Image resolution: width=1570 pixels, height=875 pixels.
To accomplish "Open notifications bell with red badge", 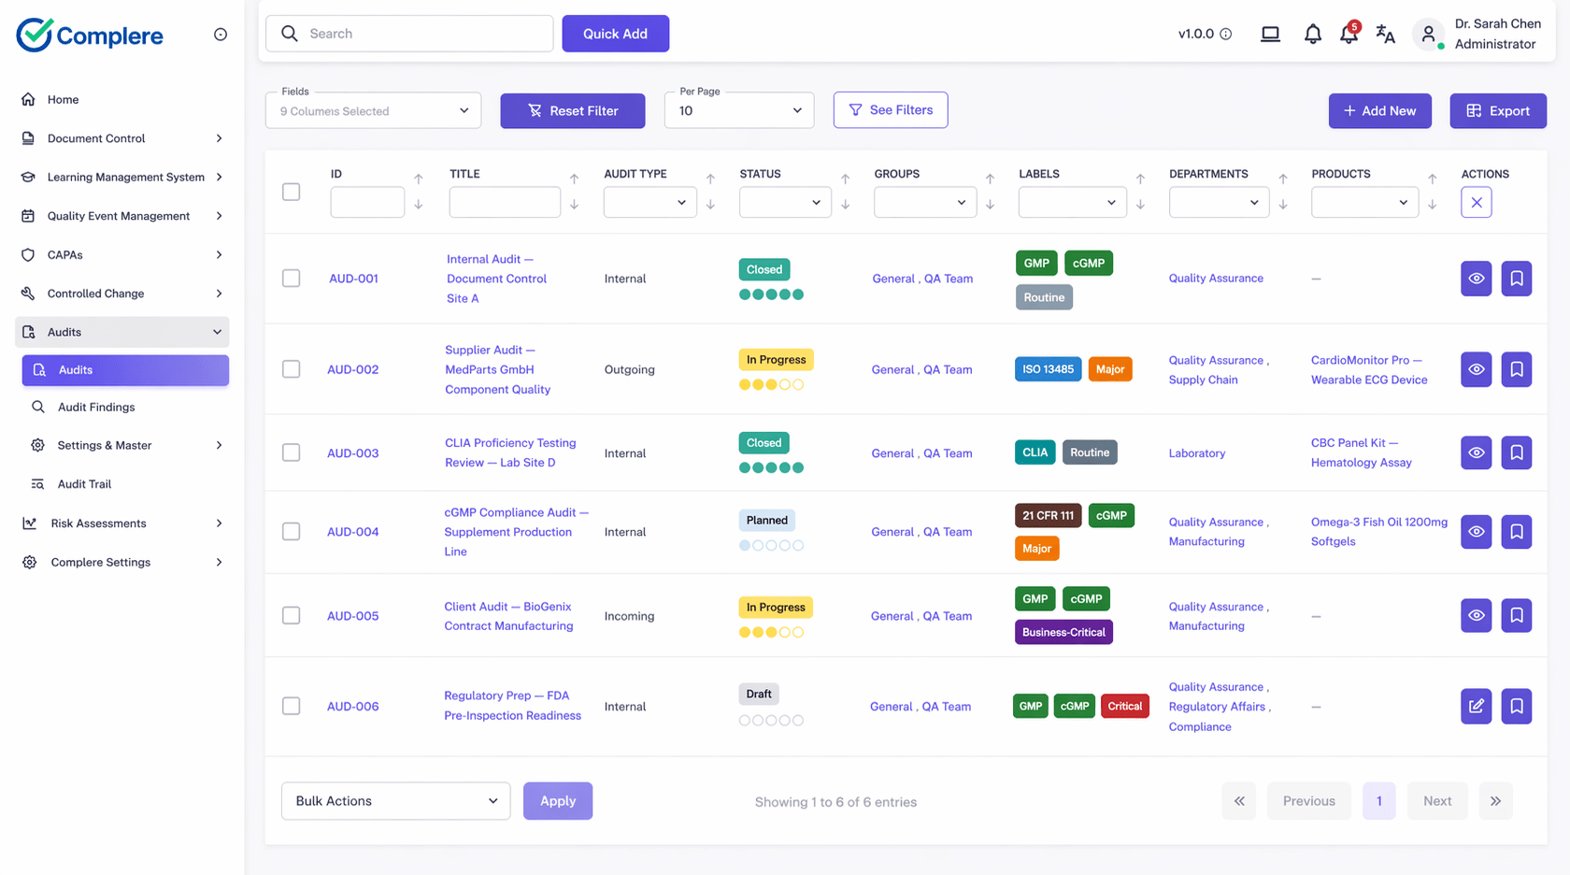I will 1349,35.
